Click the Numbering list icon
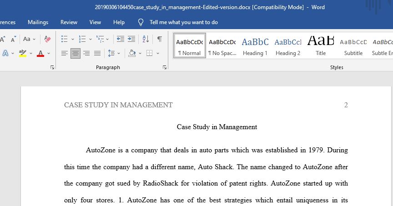Image resolution: width=393 pixels, height=206 pixels. tap(82, 39)
